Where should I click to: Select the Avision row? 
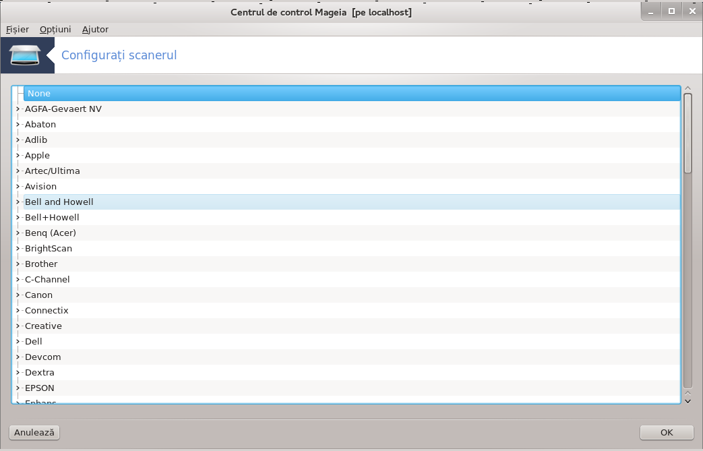pos(352,187)
